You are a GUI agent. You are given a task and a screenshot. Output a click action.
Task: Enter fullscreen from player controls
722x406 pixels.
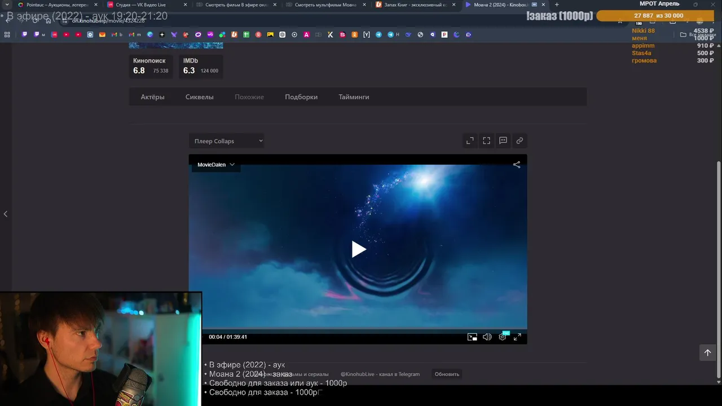click(517, 337)
